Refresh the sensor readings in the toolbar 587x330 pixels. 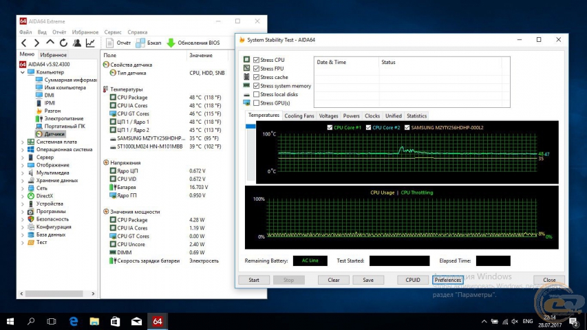pyautogui.click(x=63, y=43)
